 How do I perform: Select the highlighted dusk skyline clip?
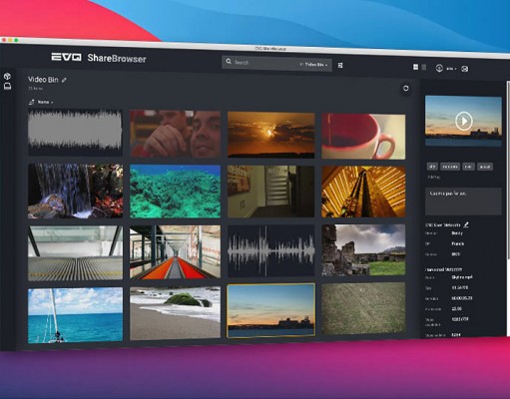(270, 311)
